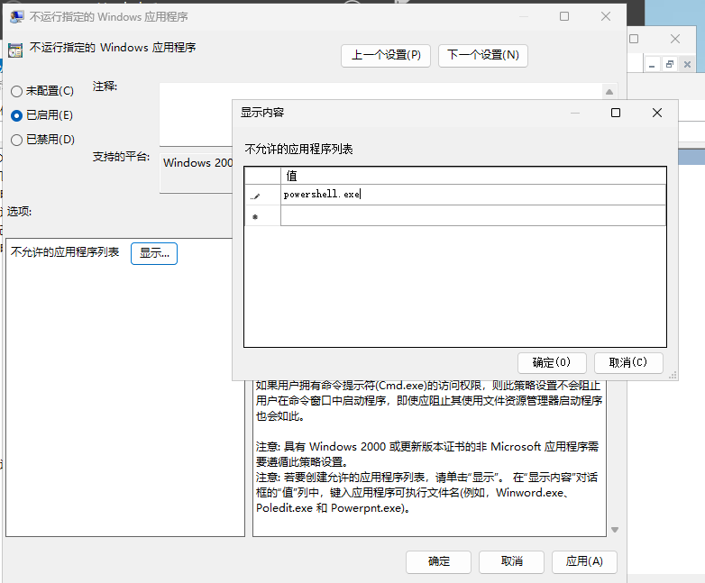Go to 上一个设置(P)
The height and width of the screenshot is (583, 705).
click(x=386, y=55)
